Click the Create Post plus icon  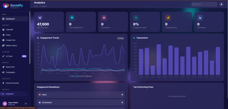pos(3,40)
